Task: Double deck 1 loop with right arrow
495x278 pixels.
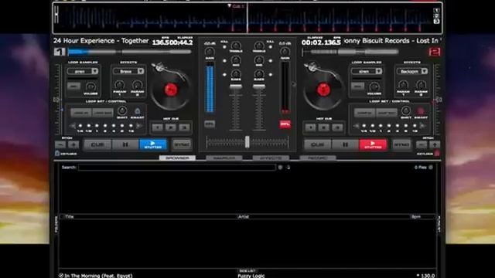Action: pyautogui.click(x=139, y=126)
